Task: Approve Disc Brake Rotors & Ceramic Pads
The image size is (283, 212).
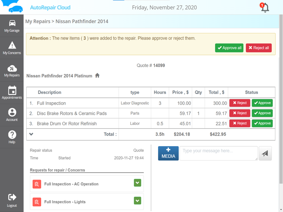Action: [x=262, y=113]
